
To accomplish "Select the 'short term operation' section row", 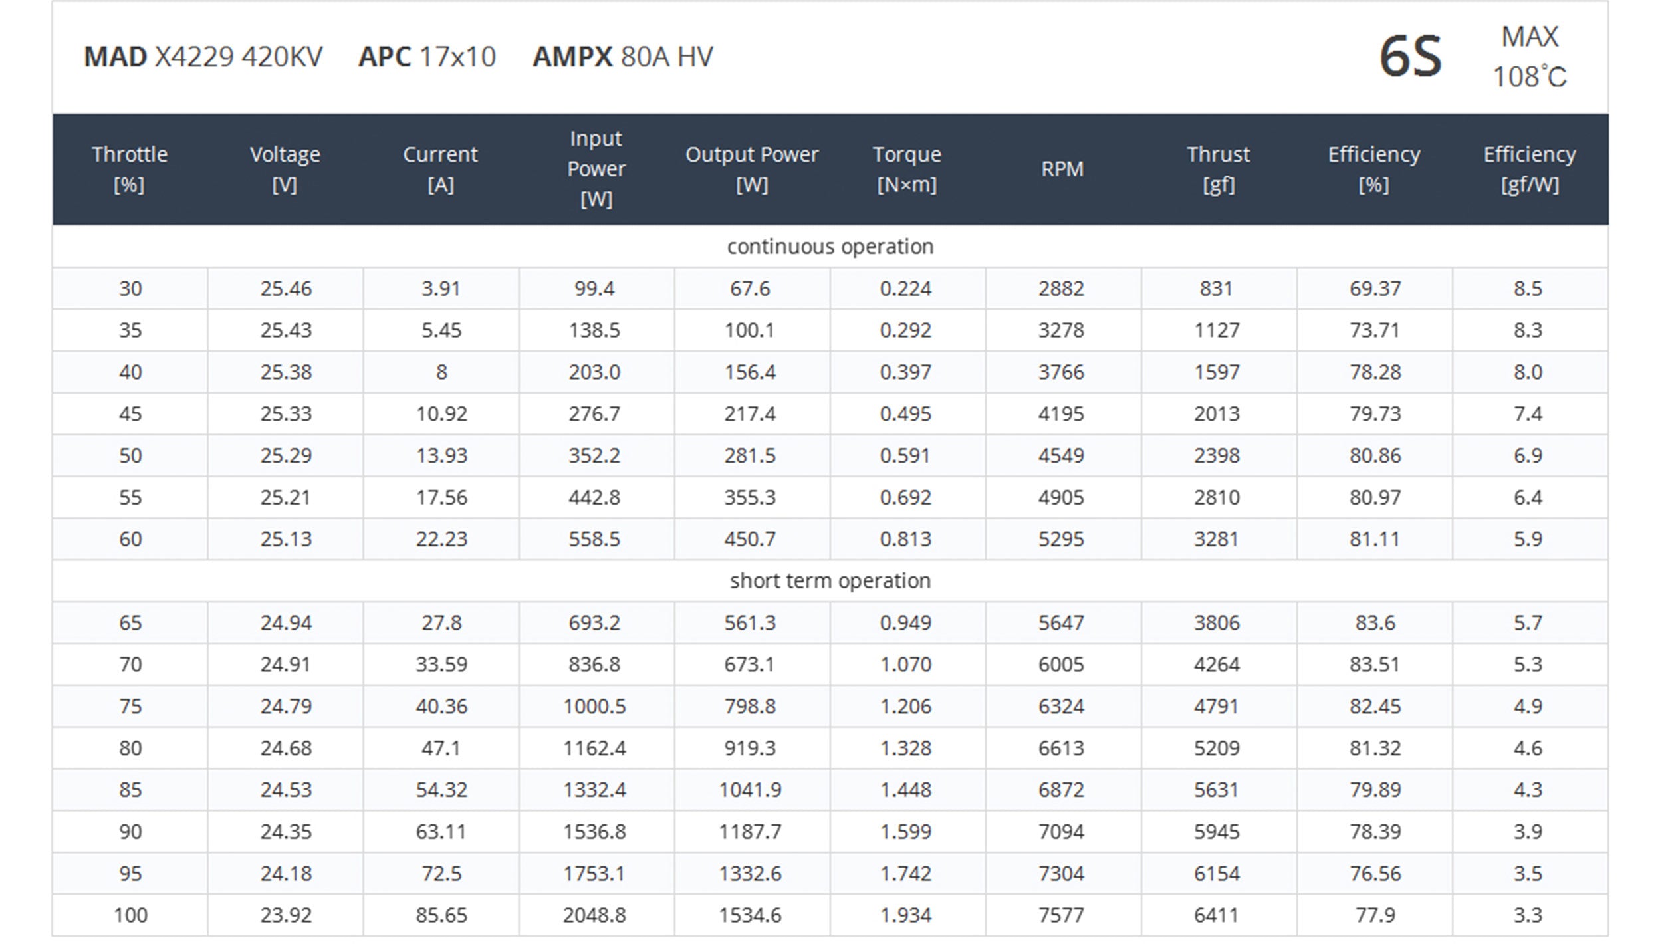I will click(x=830, y=581).
